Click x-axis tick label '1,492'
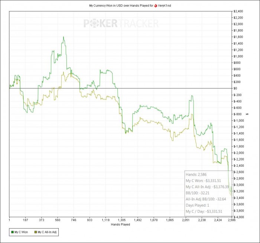This screenshot has width=260, height=243. pos(138,220)
